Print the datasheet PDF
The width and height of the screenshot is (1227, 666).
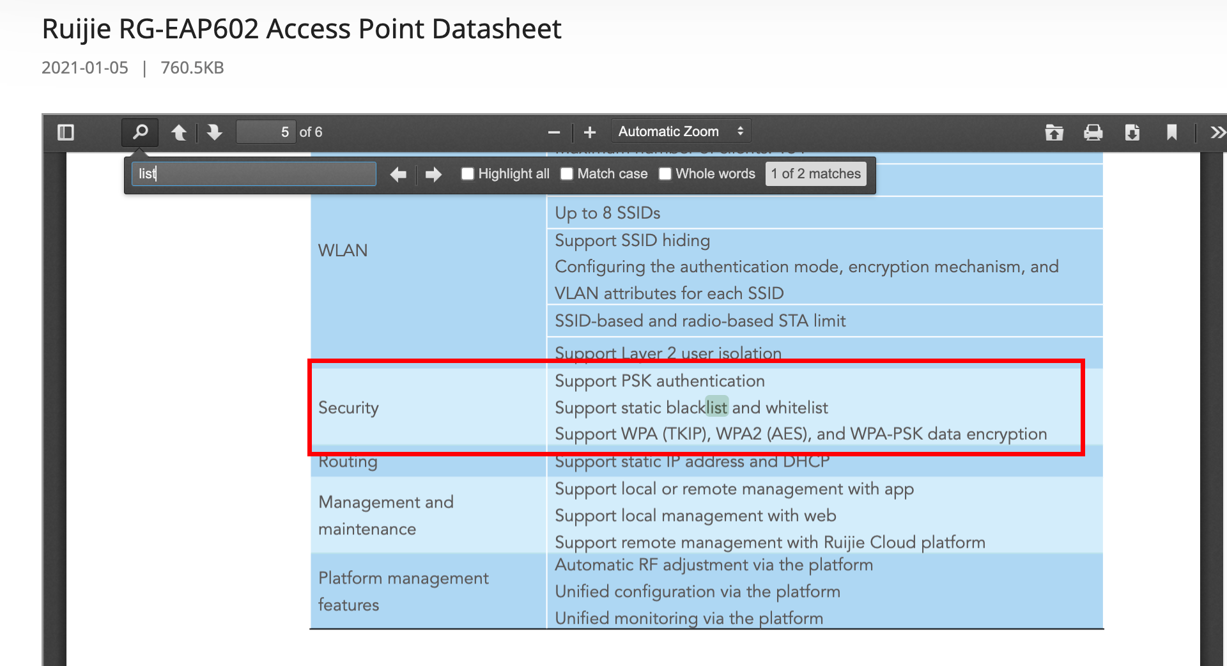point(1093,132)
